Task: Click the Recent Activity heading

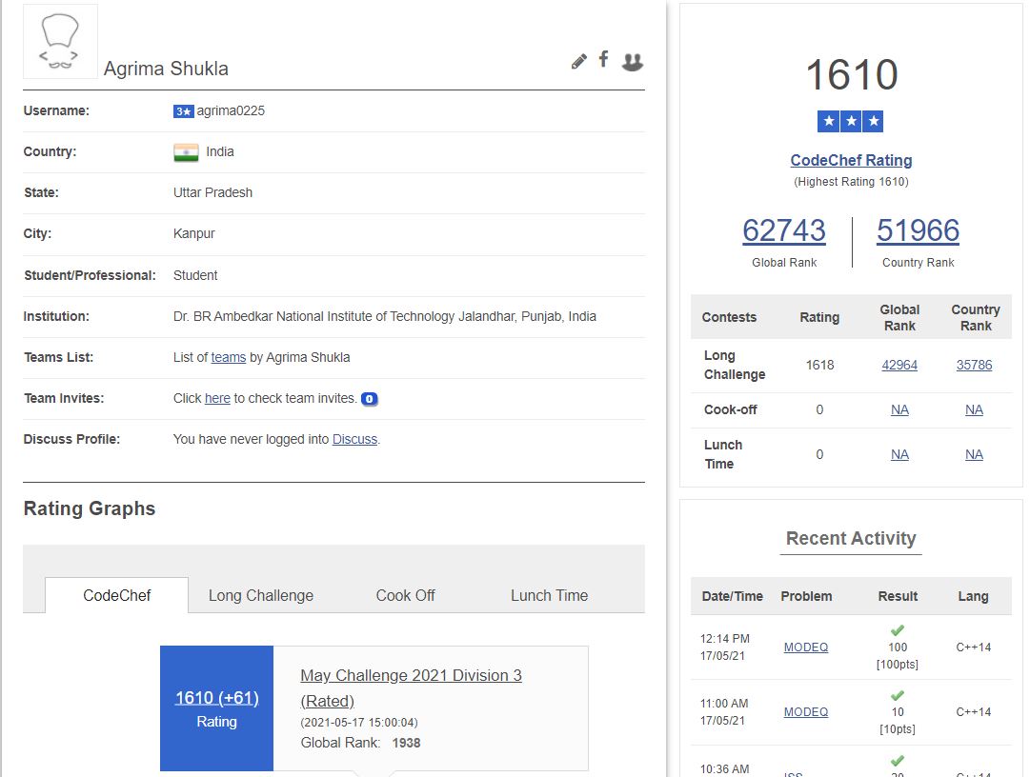Action: point(851,538)
